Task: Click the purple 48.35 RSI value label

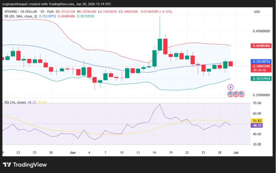Action: 257,125
